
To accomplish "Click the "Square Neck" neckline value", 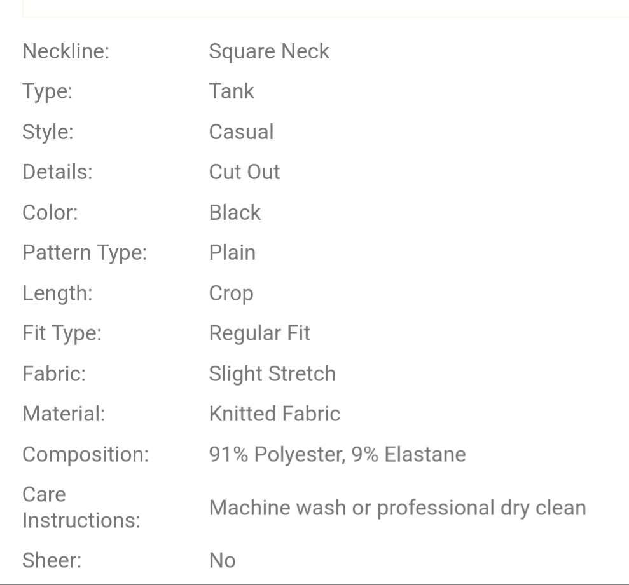I will [x=269, y=51].
